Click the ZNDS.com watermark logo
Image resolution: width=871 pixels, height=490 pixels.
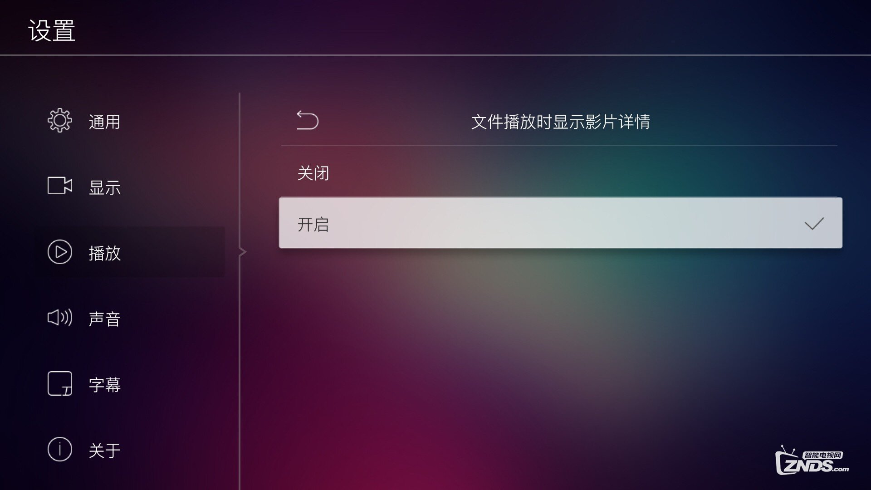(812, 461)
